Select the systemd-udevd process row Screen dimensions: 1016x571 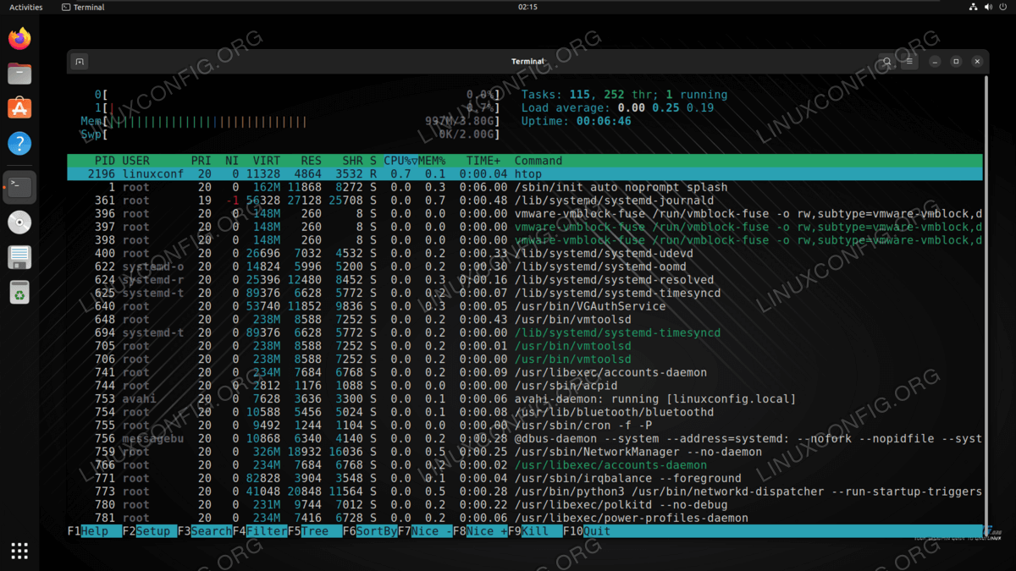click(x=525, y=254)
